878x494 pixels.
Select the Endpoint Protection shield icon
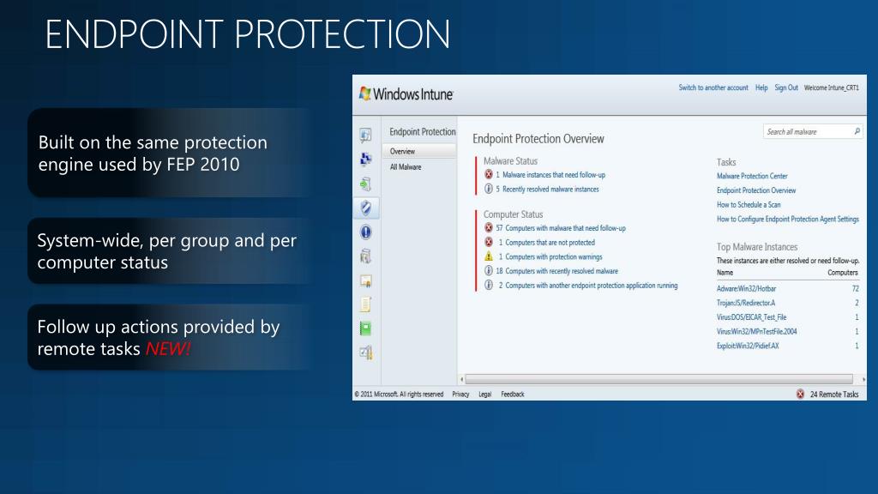coord(365,208)
